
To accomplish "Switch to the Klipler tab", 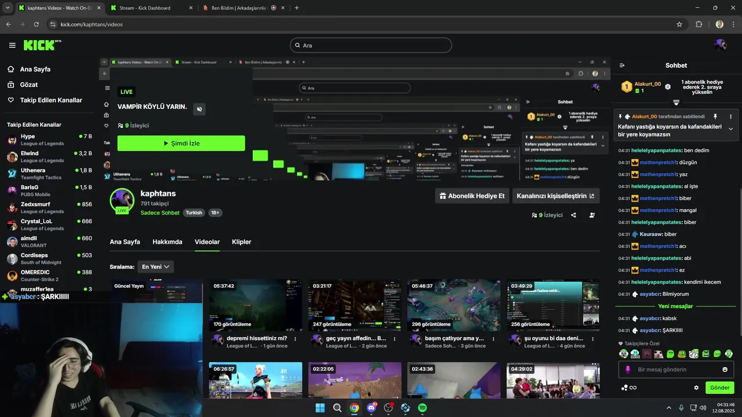I will coord(241,242).
